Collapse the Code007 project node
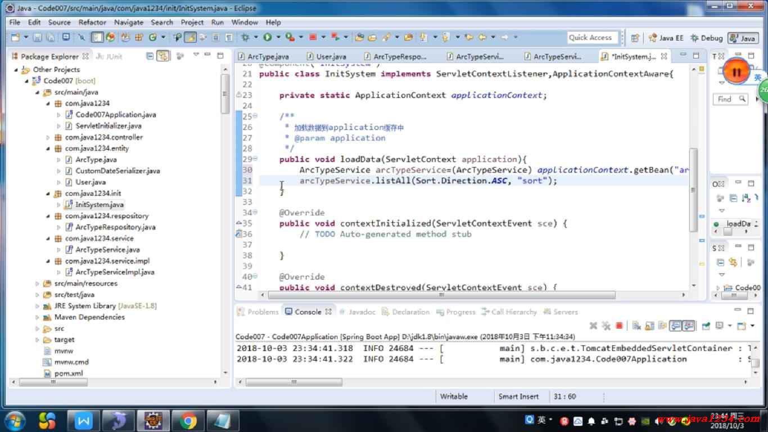This screenshot has width=768, height=432. tap(26, 81)
